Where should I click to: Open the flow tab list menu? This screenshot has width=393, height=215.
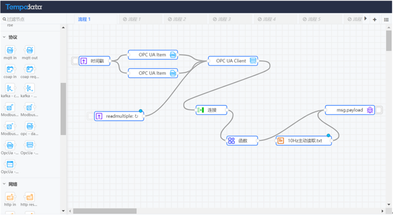[386, 20]
